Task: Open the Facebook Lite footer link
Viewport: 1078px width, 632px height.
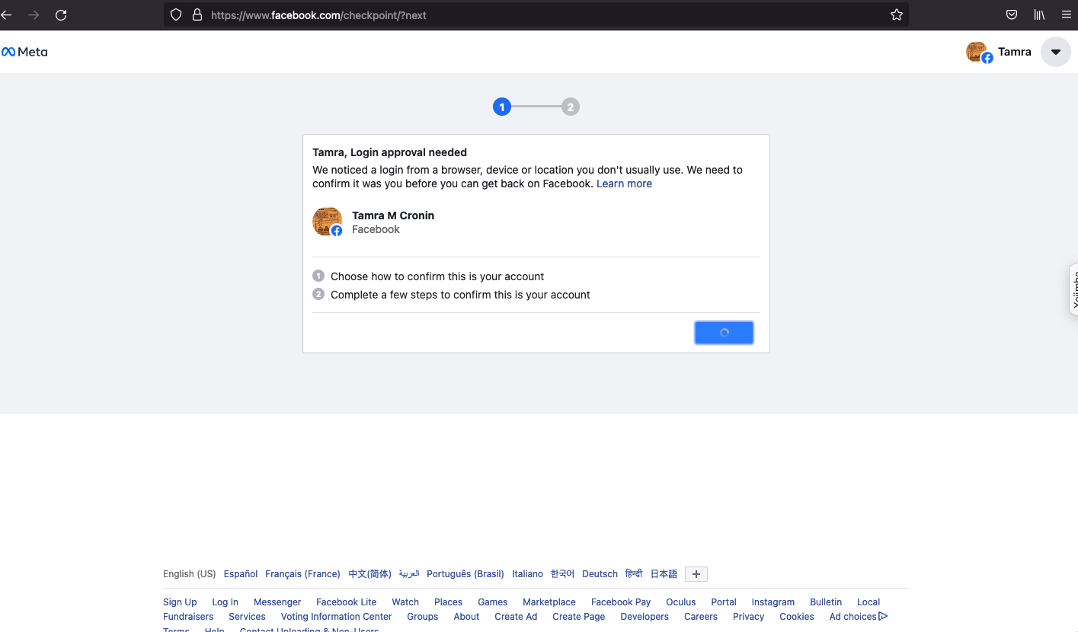Action: [347, 602]
